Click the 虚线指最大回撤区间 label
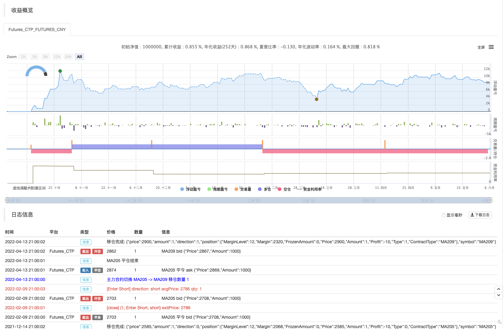504x329 pixels. click(29, 188)
